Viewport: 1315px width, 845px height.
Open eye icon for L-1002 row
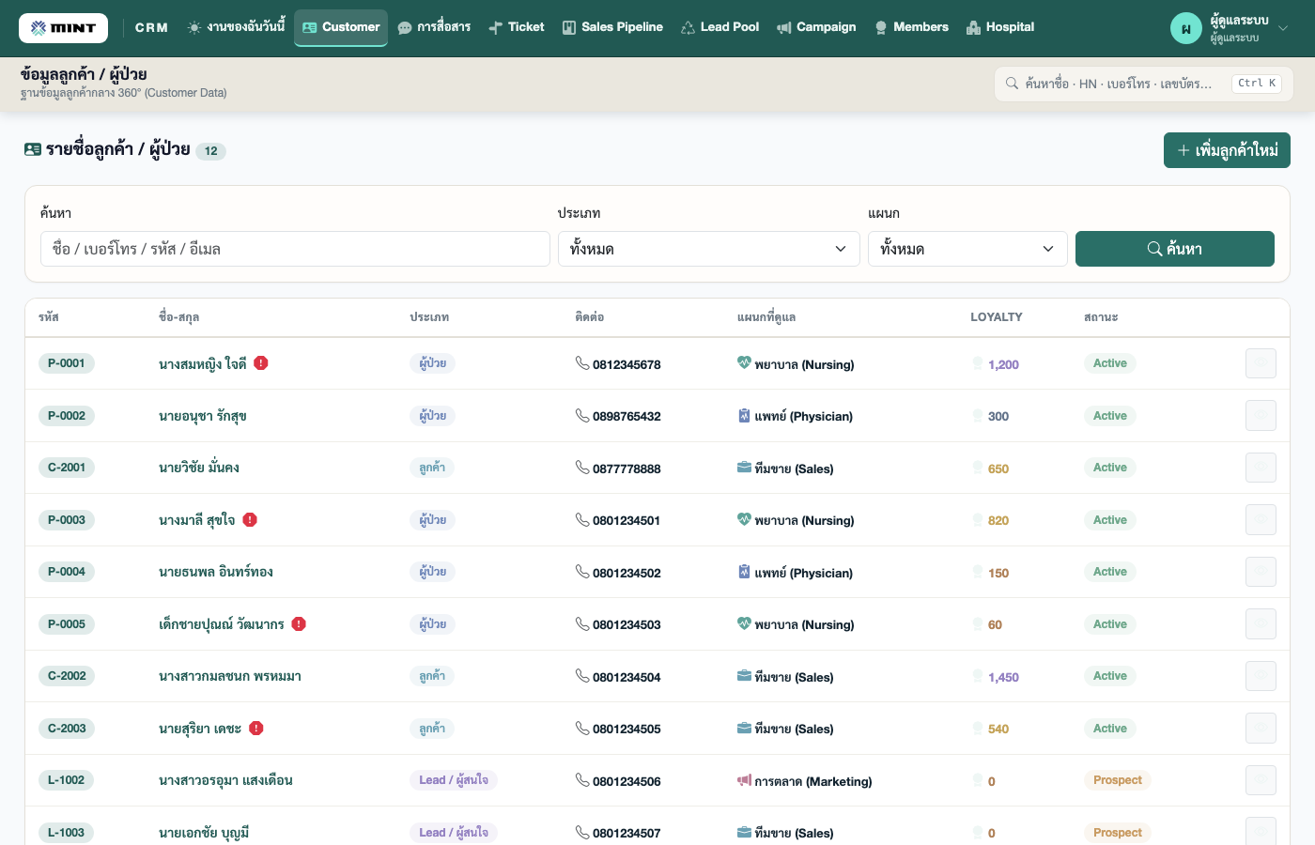1261,780
